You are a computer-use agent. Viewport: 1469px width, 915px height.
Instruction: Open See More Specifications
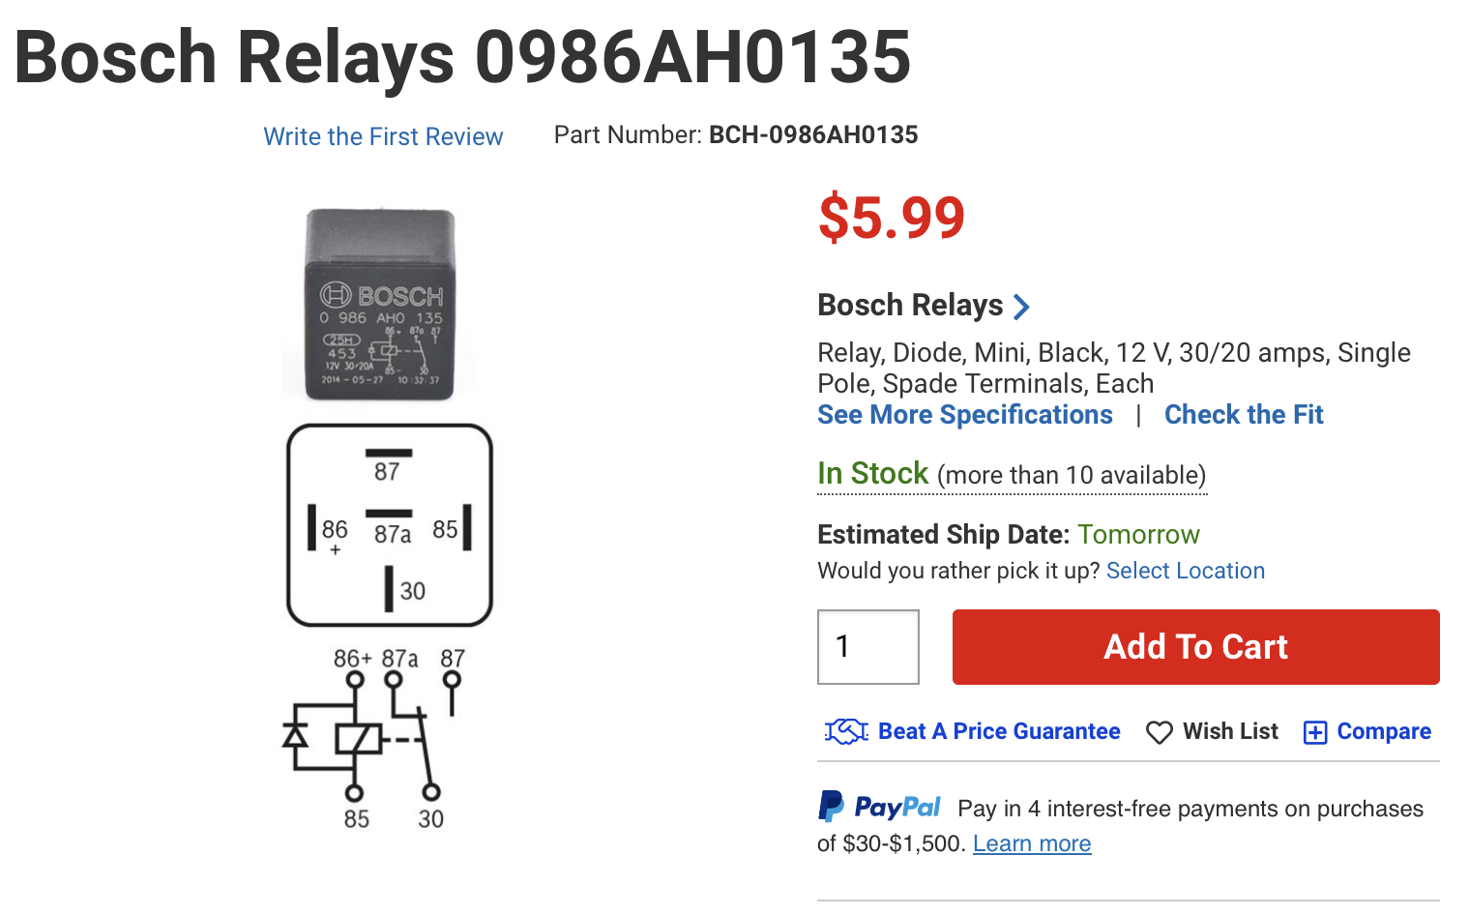coord(964,415)
